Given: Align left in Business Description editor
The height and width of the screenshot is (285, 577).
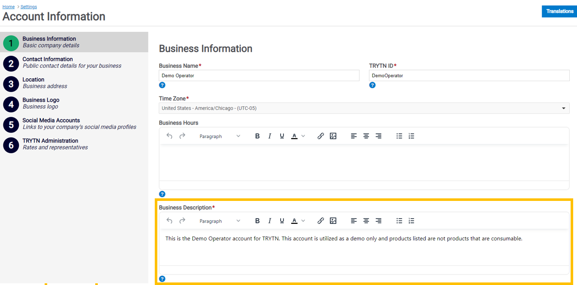Looking at the screenshot, I should click(x=354, y=220).
